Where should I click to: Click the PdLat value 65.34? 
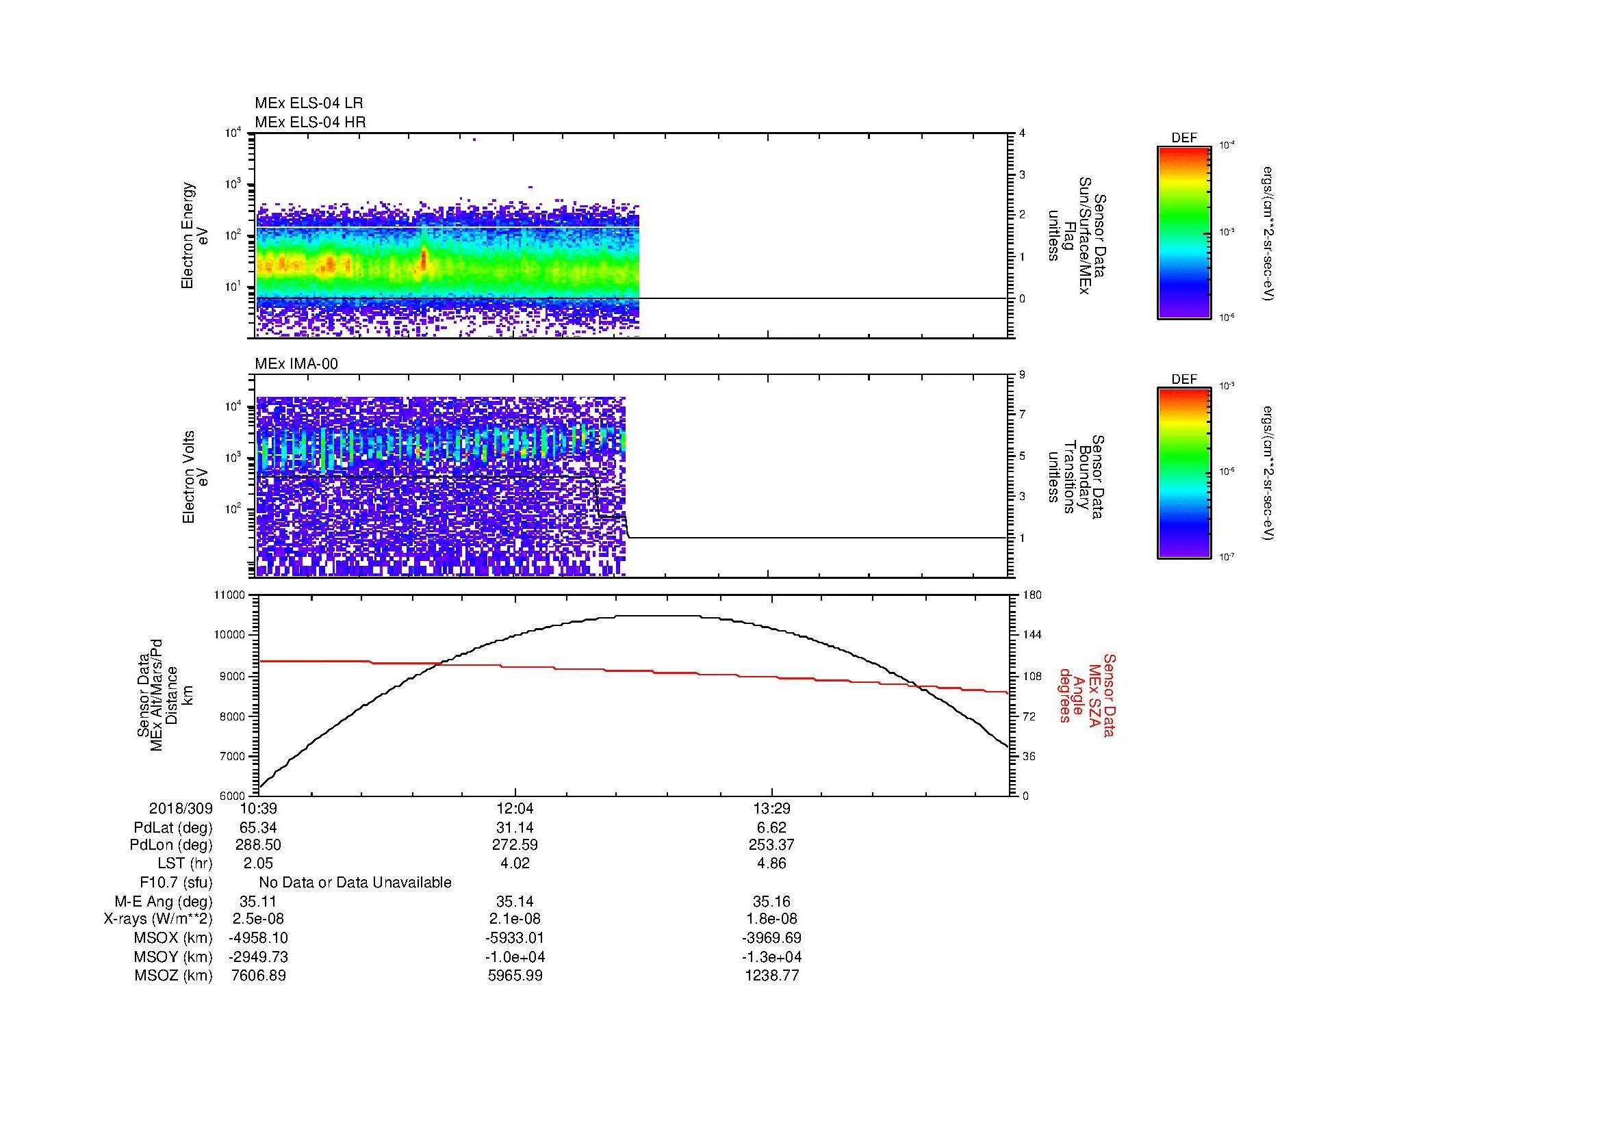click(259, 828)
